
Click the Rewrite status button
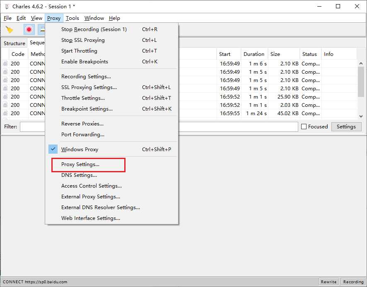tap(328, 282)
